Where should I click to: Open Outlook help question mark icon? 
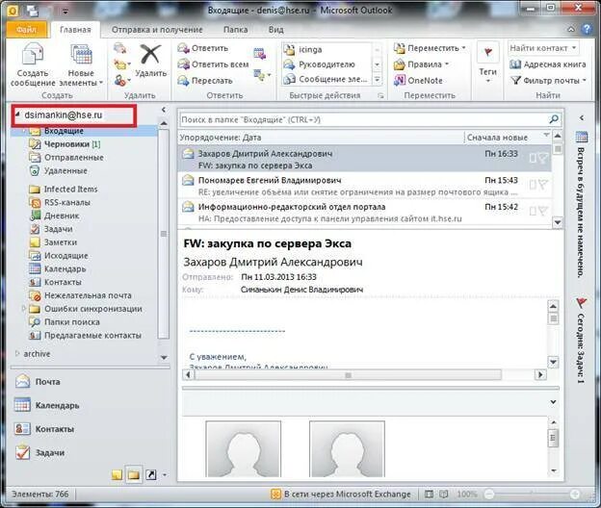coord(587,29)
